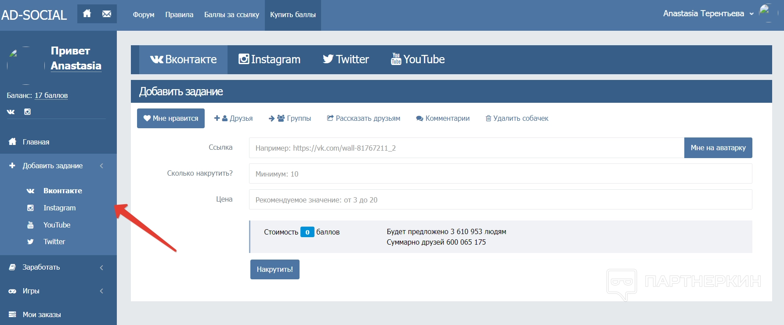Click Мне на аватарку button

(718, 148)
